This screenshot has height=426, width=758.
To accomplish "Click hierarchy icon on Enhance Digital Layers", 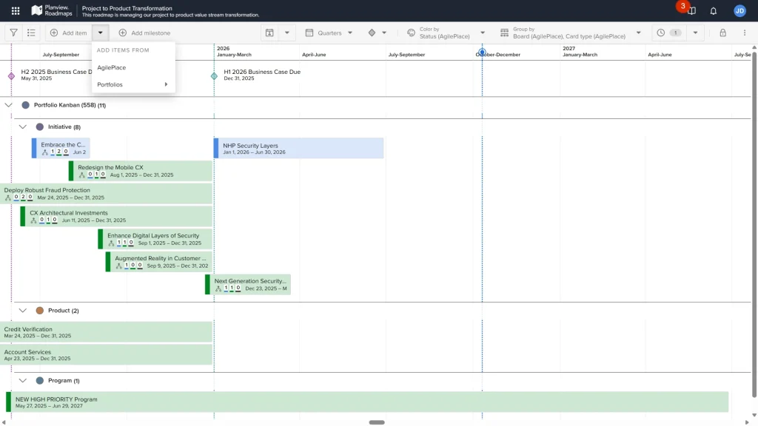I will [111, 243].
